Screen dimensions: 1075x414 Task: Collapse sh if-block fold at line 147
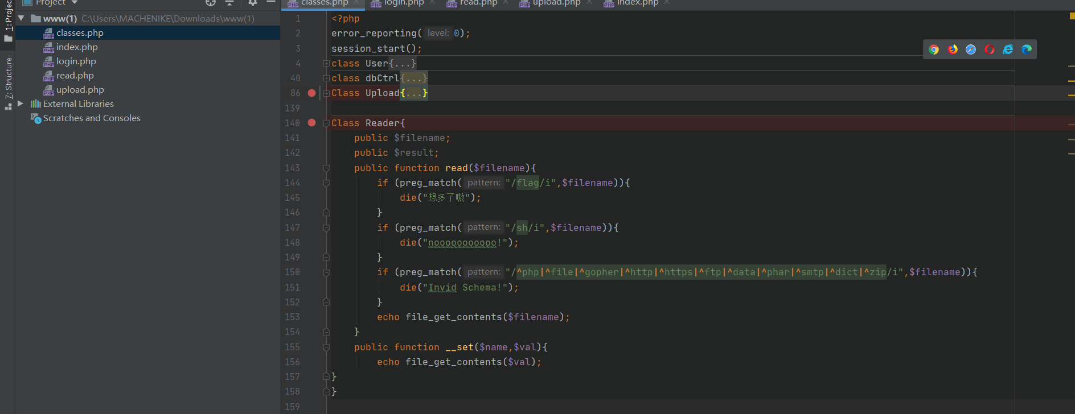[x=326, y=227]
